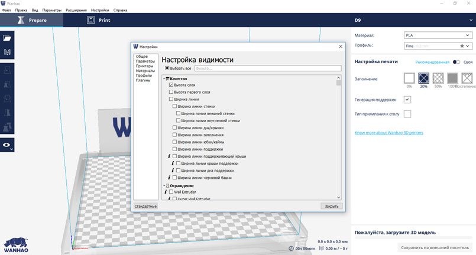Open the Справка menu
Screen dimensions: 476x255
[120, 10]
